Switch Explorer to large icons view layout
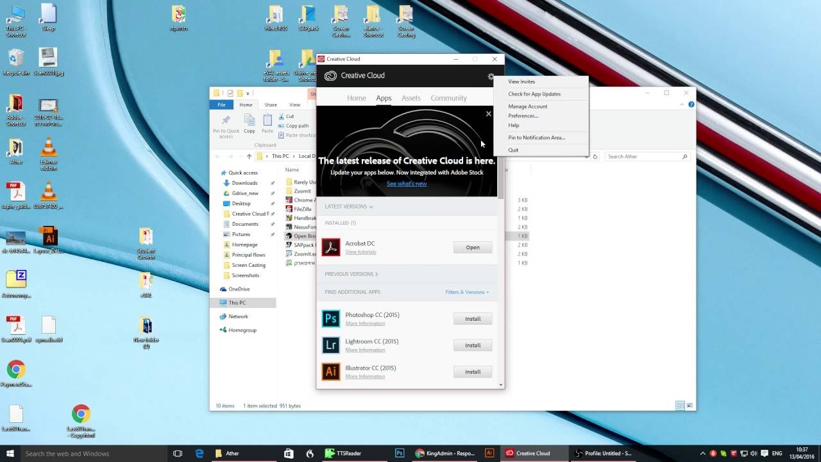 (x=690, y=406)
